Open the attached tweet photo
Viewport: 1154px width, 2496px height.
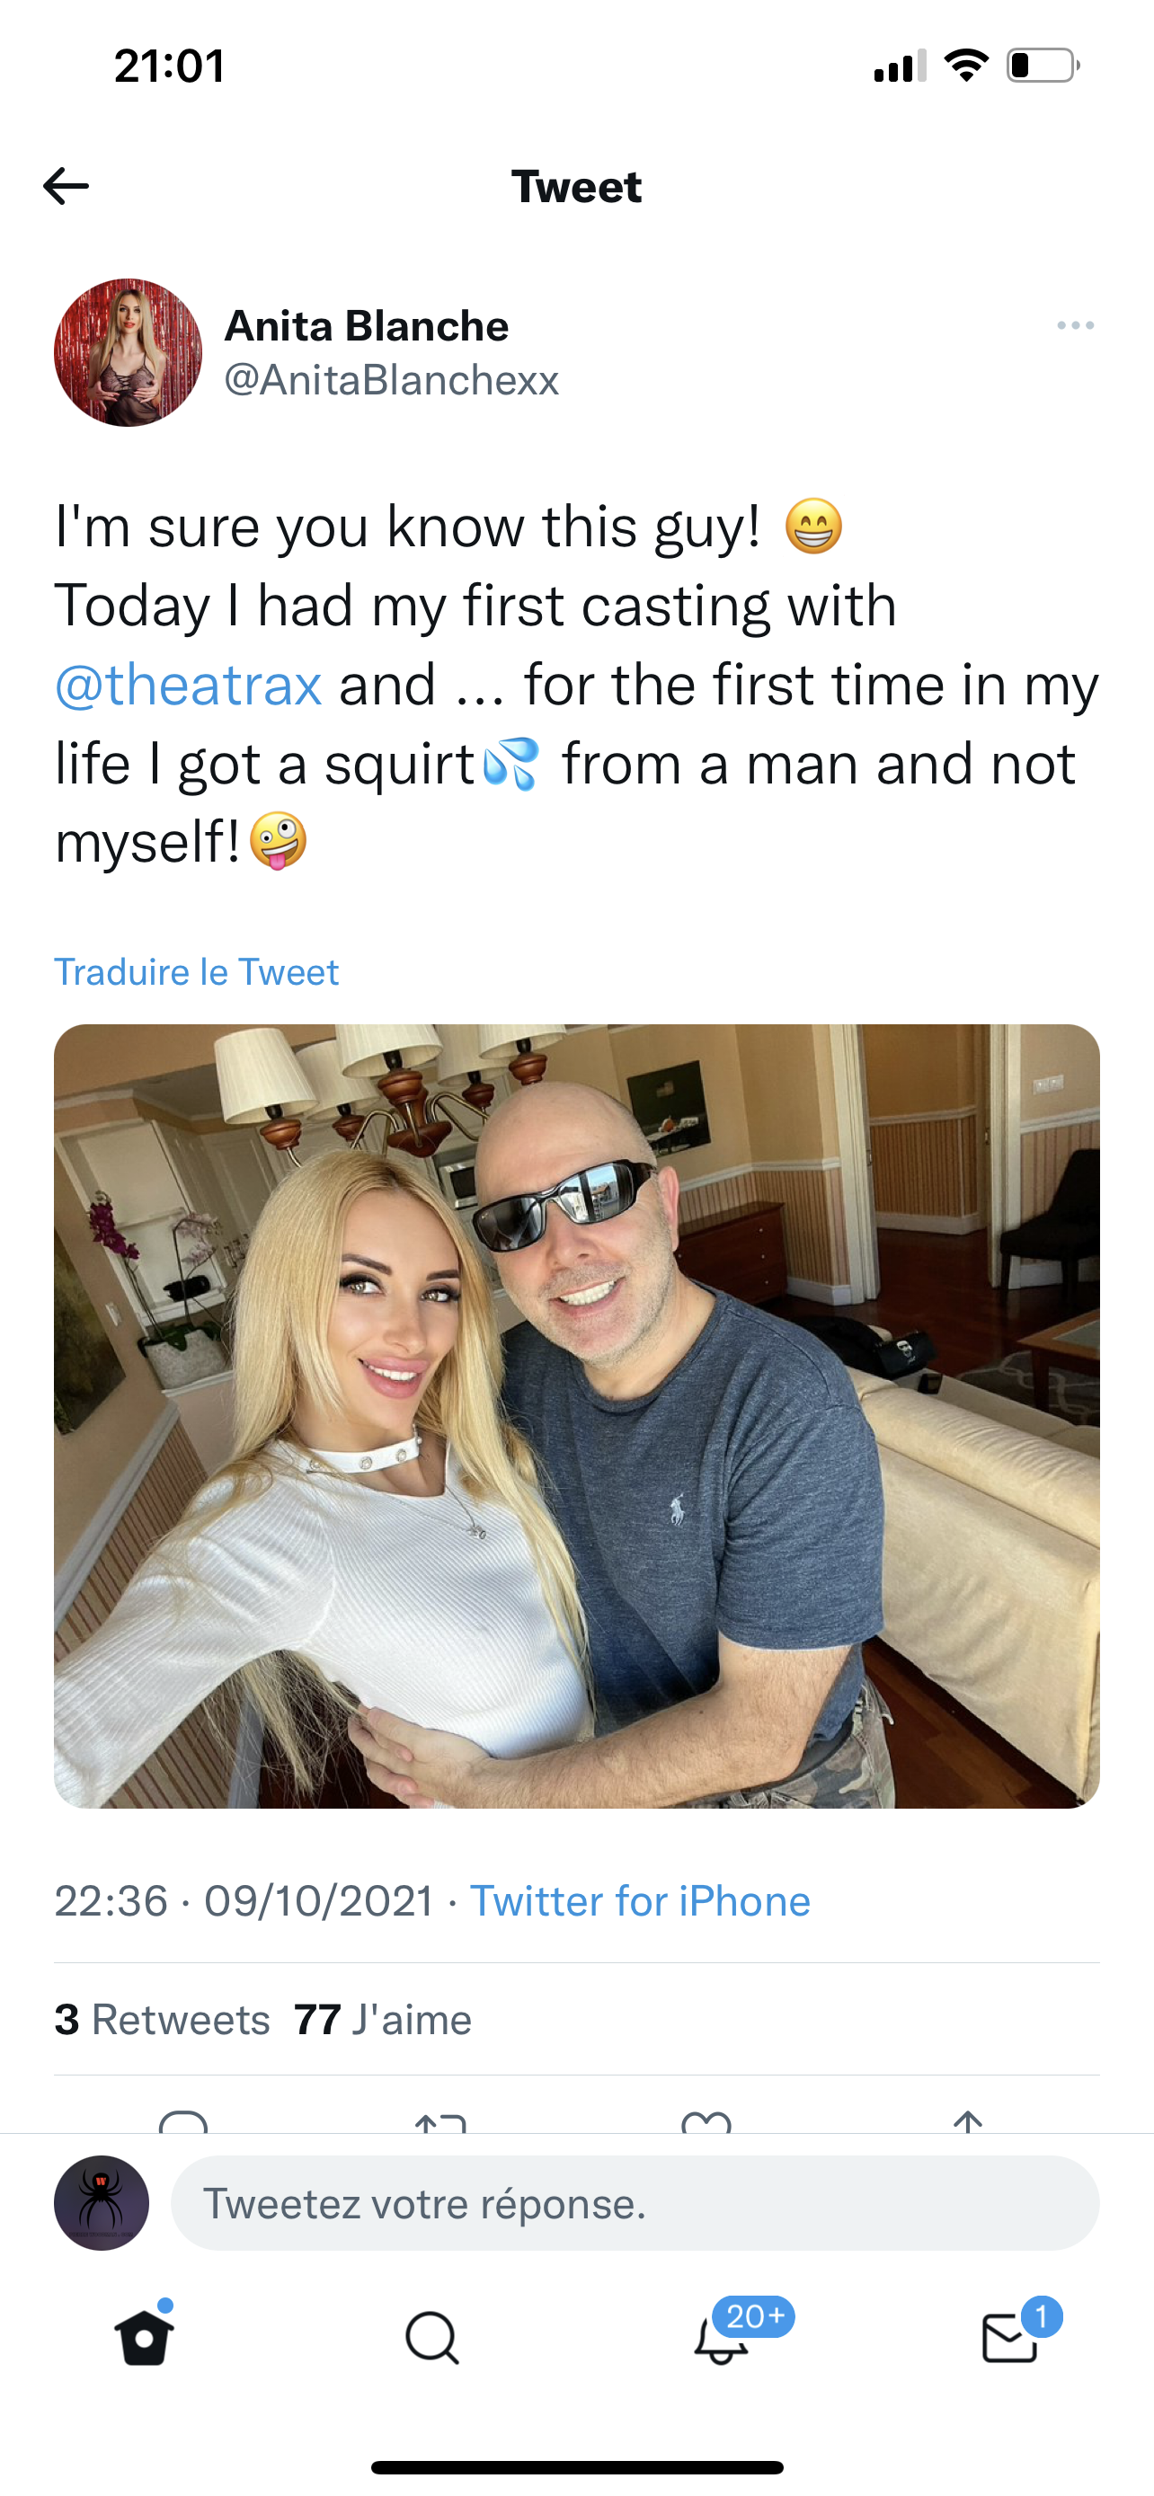point(576,1416)
